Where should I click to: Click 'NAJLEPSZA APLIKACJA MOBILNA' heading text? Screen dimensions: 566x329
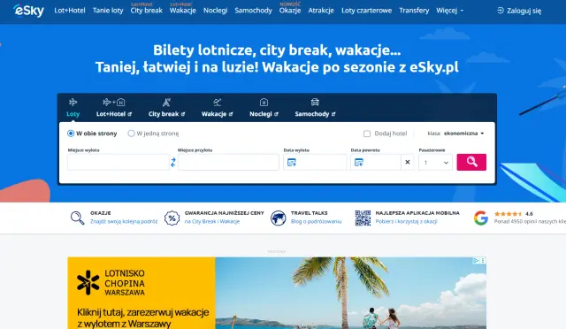click(417, 213)
